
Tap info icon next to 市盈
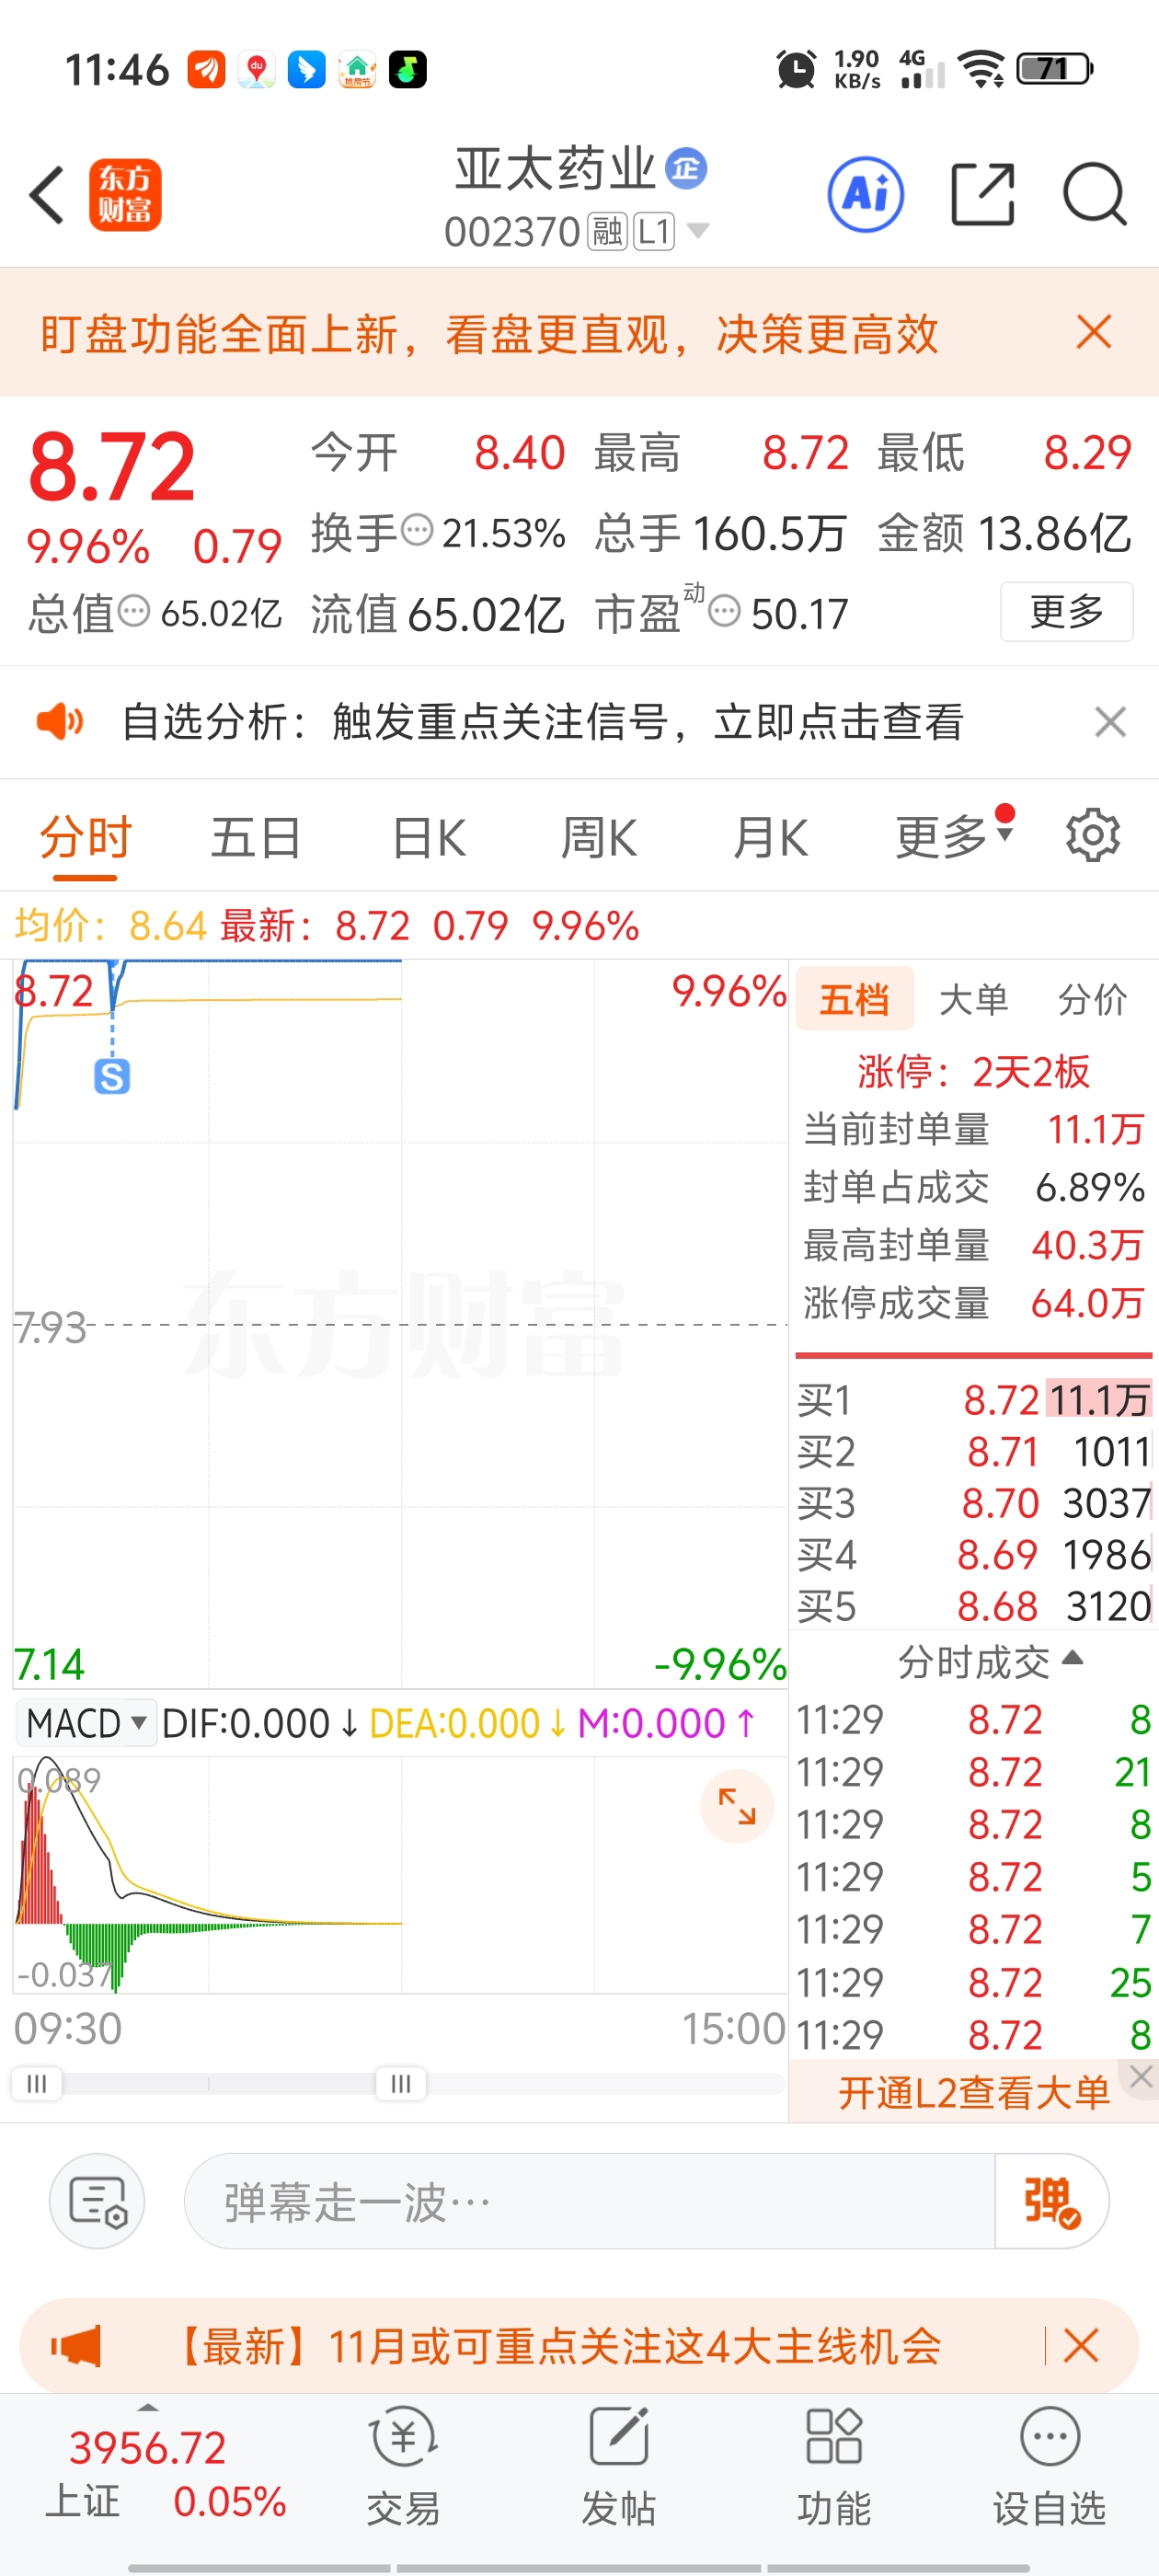point(724,611)
